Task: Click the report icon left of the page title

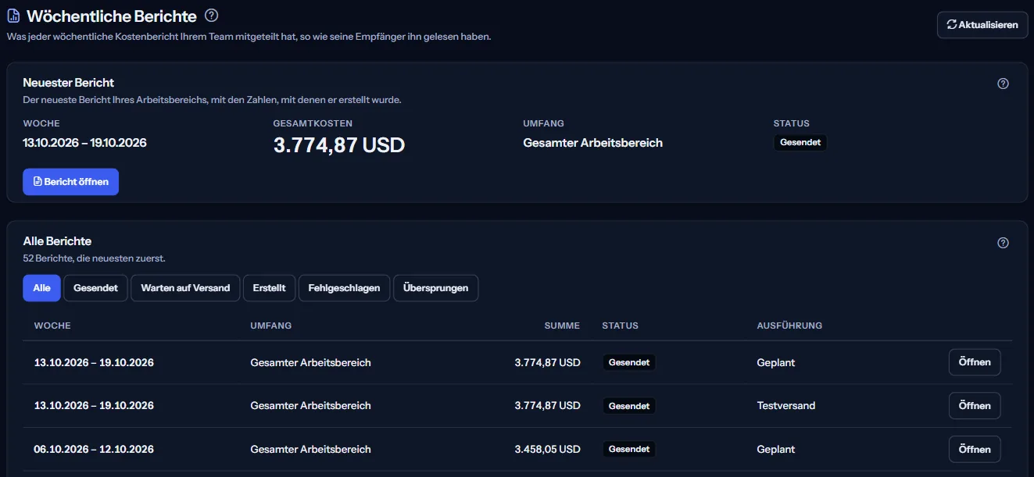Action: pos(13,16)
